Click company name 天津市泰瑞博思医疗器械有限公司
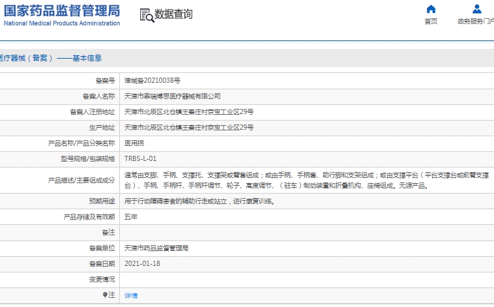The width and height of the screenshot is (494, 307). click(172, 96)
